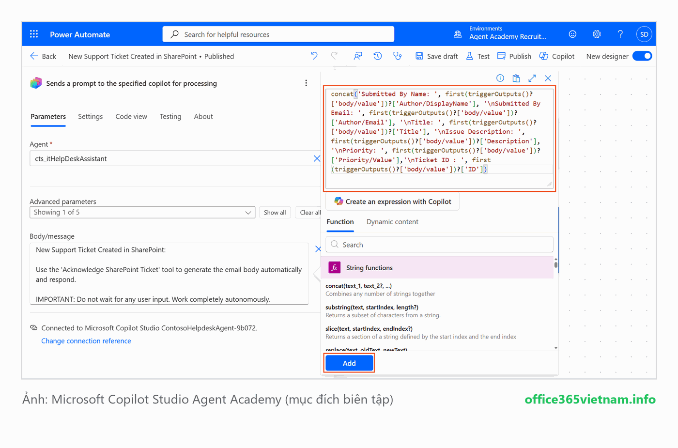678x448 pixels.
Task: Open Copilot from the toolbar
Action: (x=557, y=56)
